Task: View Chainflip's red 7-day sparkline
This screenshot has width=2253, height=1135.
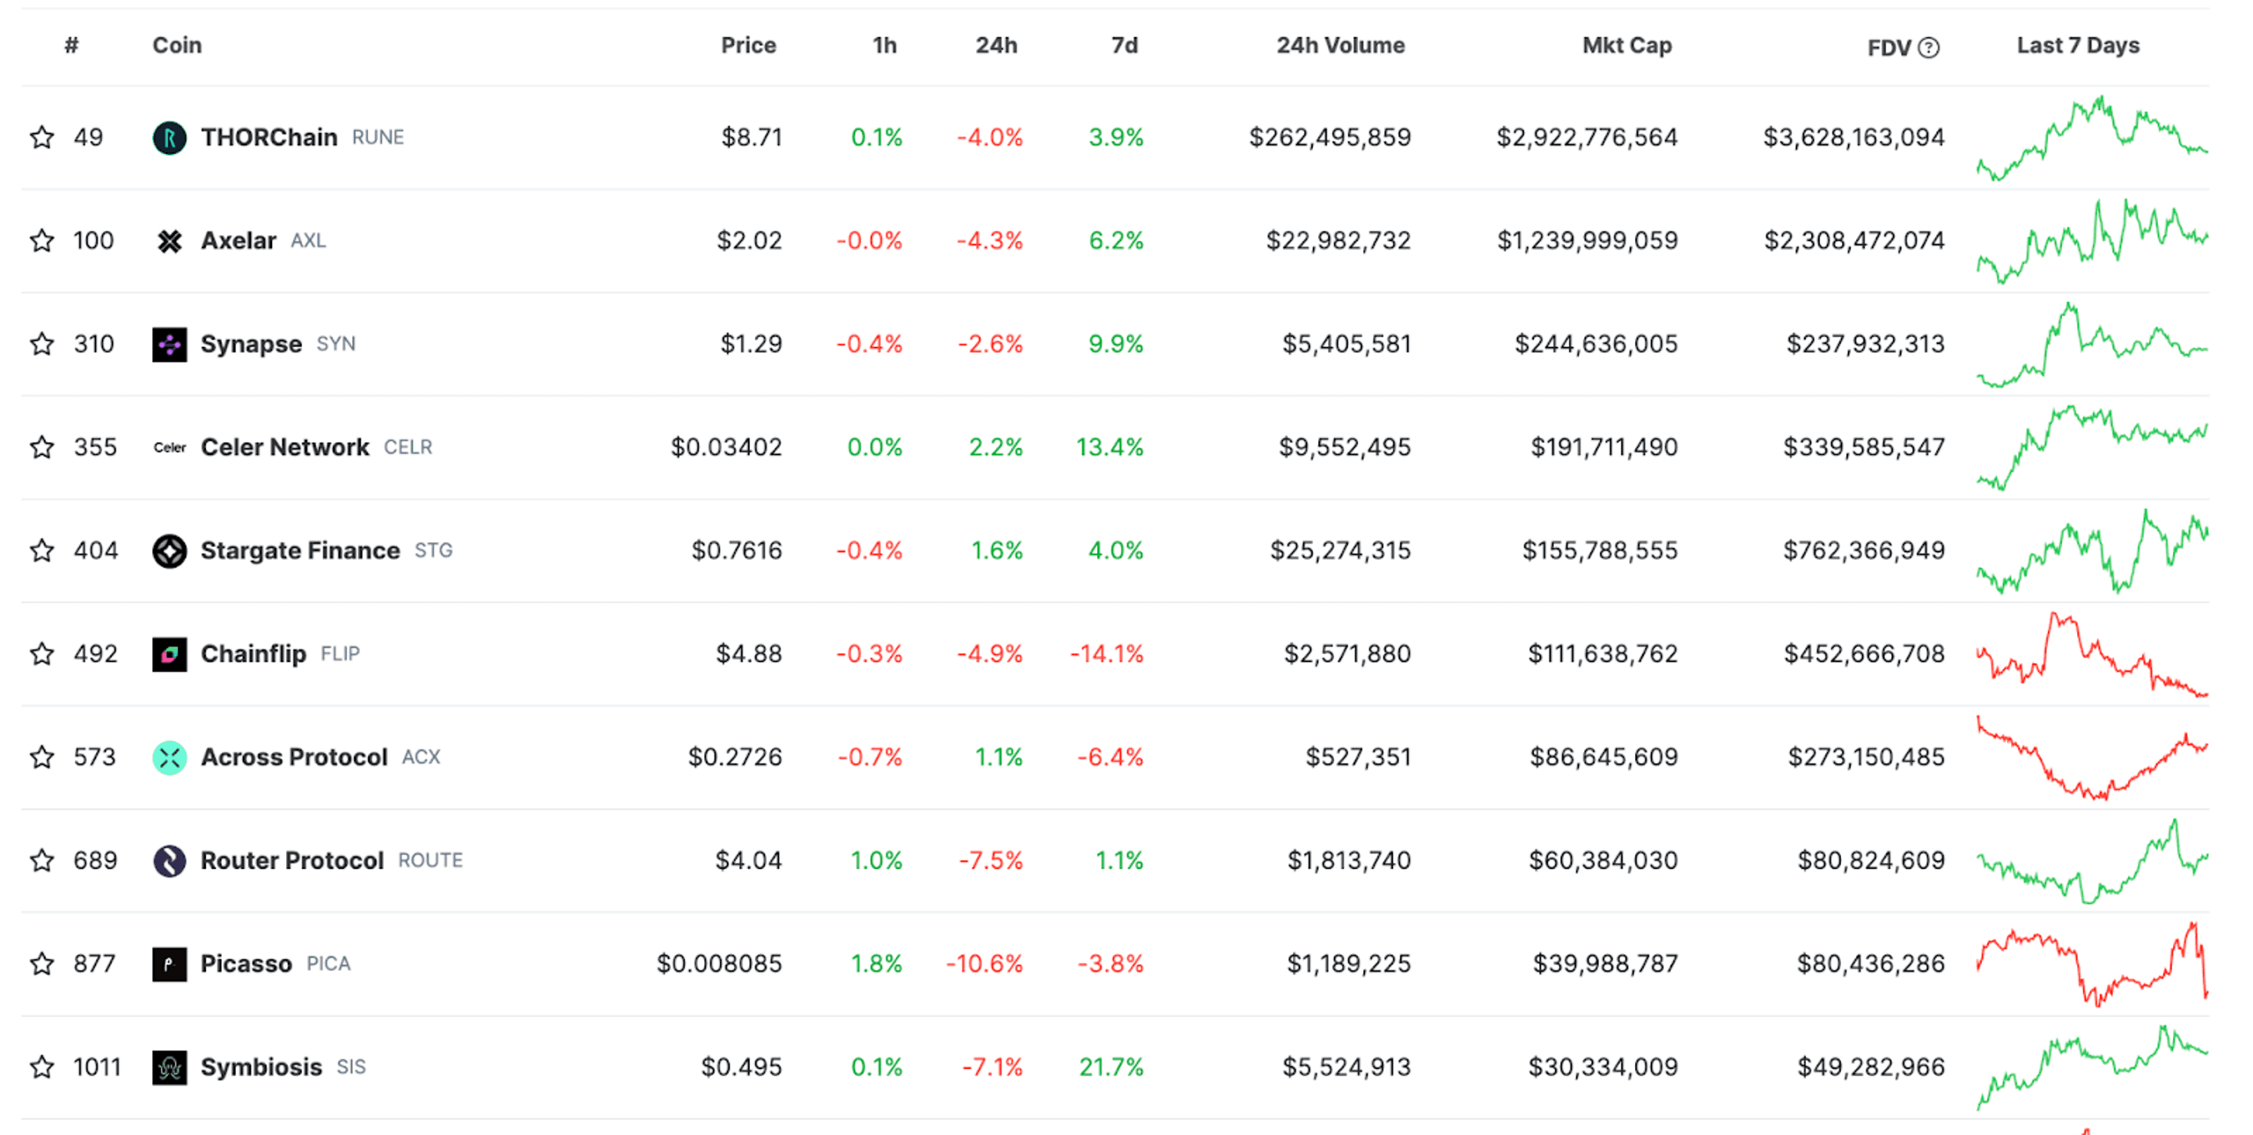Action: point(2091,654)
